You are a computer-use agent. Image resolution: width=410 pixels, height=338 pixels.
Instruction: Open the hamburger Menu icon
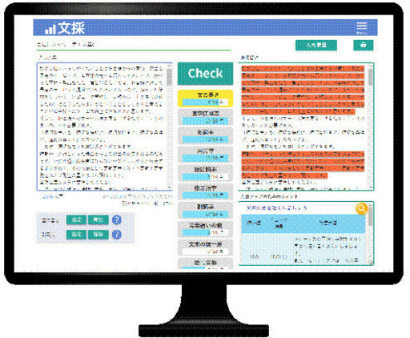(x=362, y=28)
